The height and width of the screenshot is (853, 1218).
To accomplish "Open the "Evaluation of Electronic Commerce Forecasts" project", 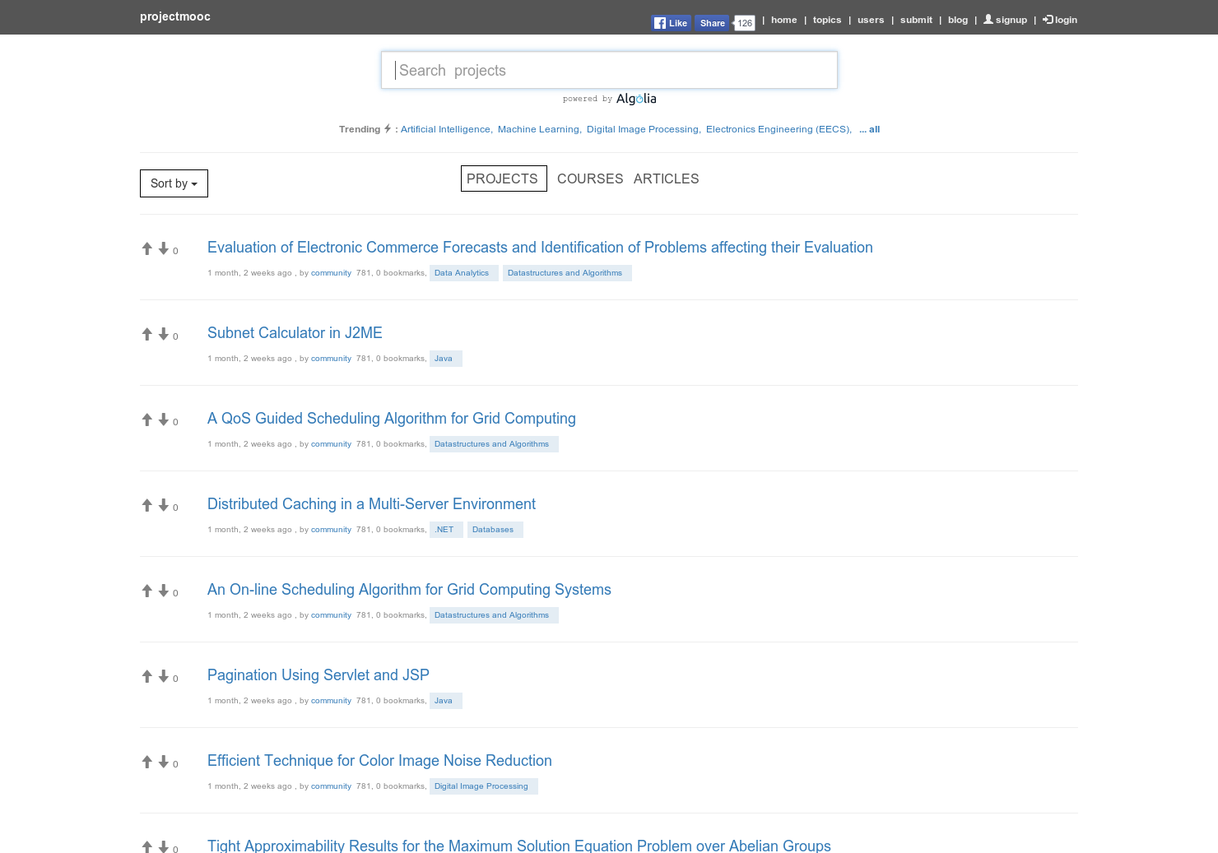I will (540, 247).
